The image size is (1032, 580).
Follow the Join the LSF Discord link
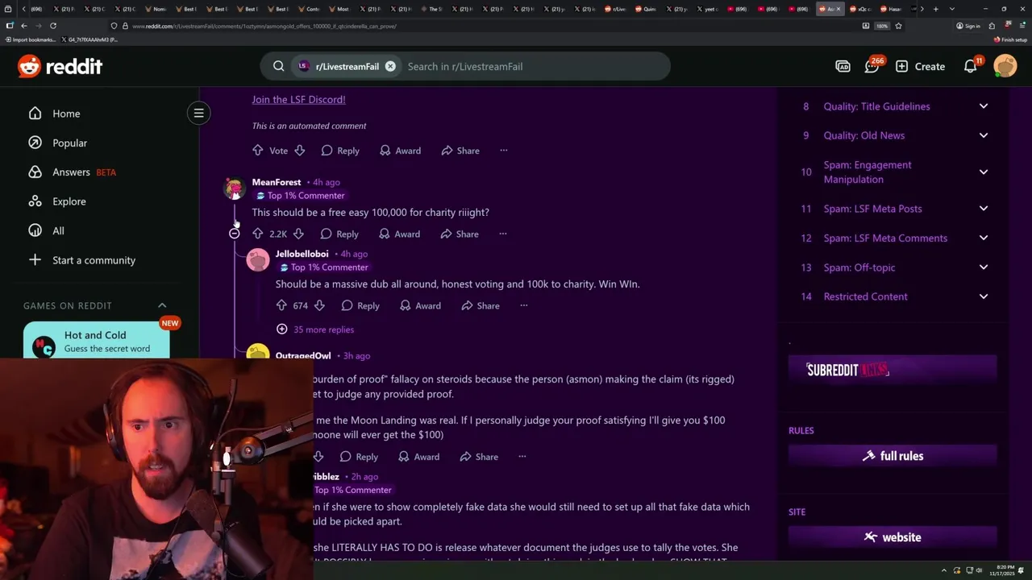click(298, 99)
